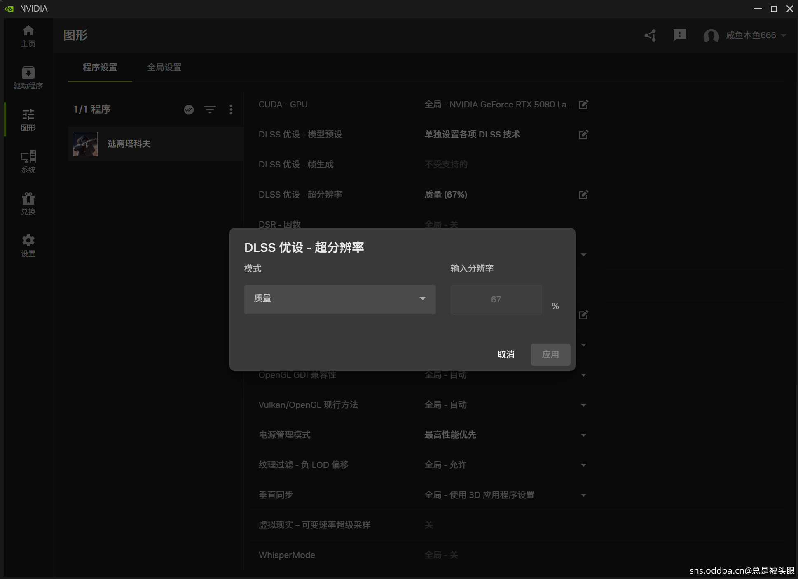Viewport: 798px width, 579px height.
Task: Click the 最高性能优先 value
Action: point(450,435)
